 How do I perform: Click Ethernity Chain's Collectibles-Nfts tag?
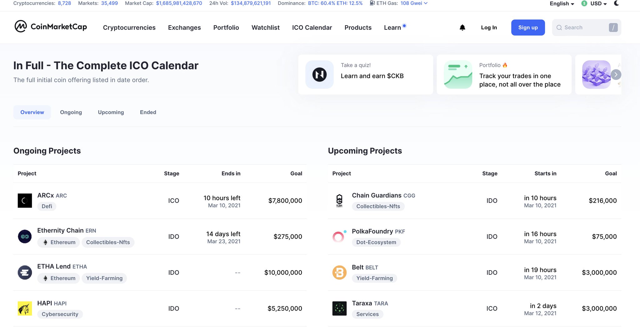tap(108, 242)
